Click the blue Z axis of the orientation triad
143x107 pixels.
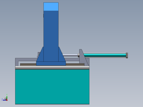pyautogui.click(x=5, y=100)
